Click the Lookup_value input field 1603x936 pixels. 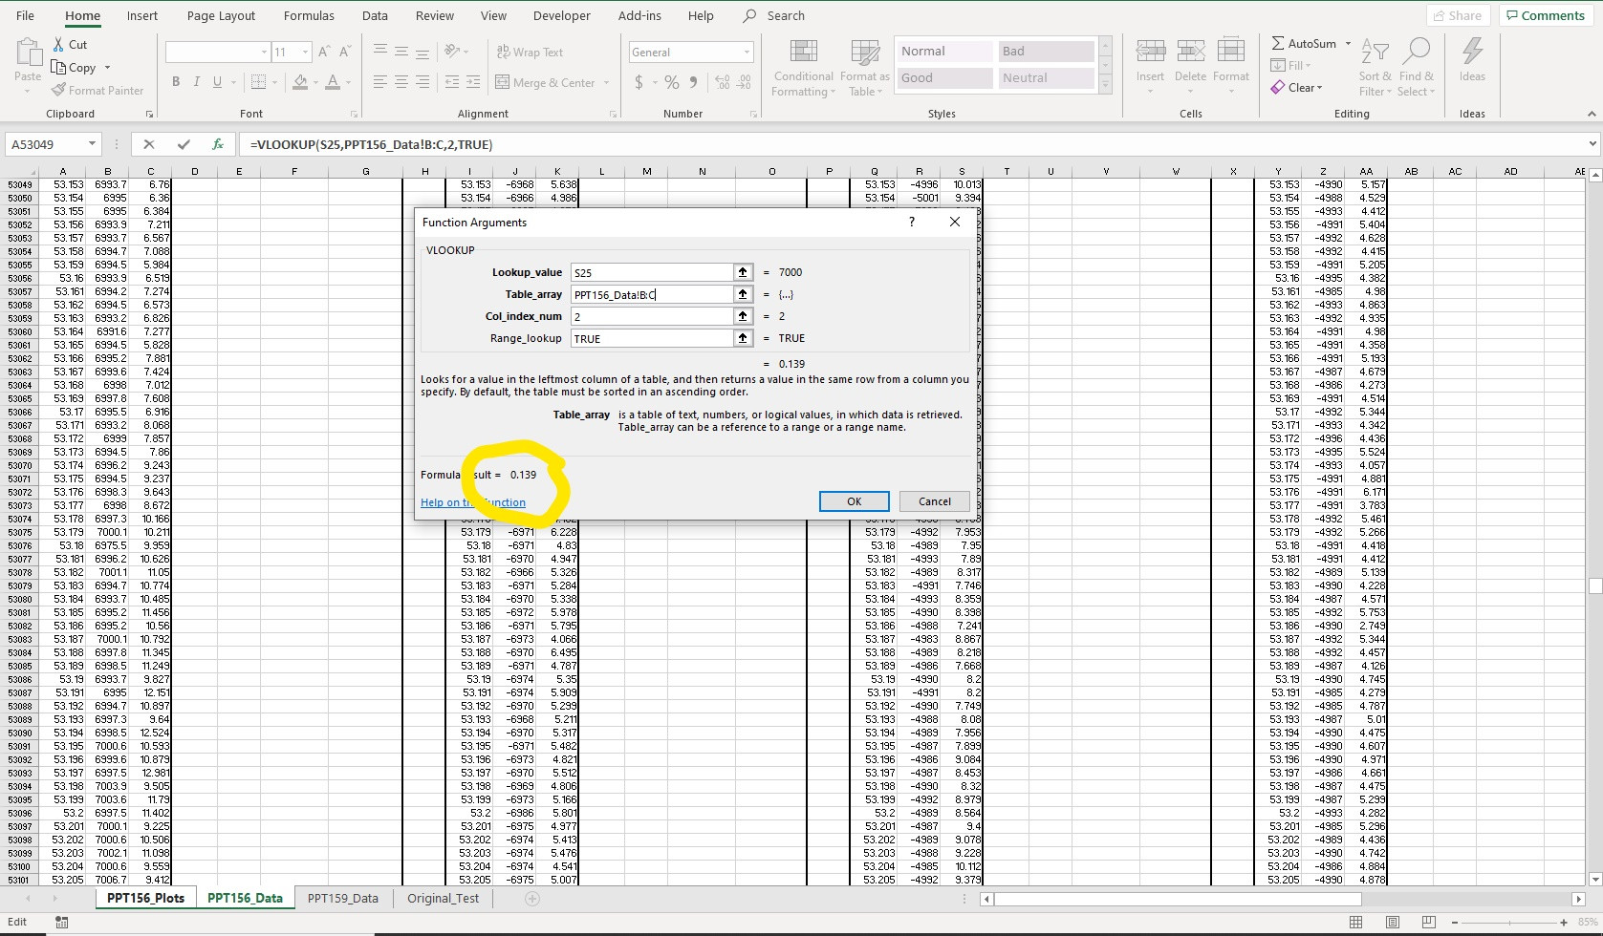tap(652, 272)
